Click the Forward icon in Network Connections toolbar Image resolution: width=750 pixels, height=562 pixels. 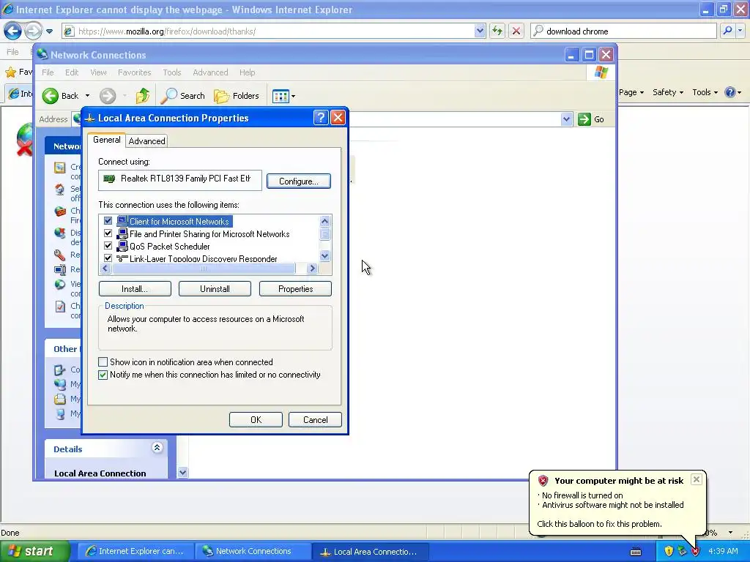coord(108,96)
